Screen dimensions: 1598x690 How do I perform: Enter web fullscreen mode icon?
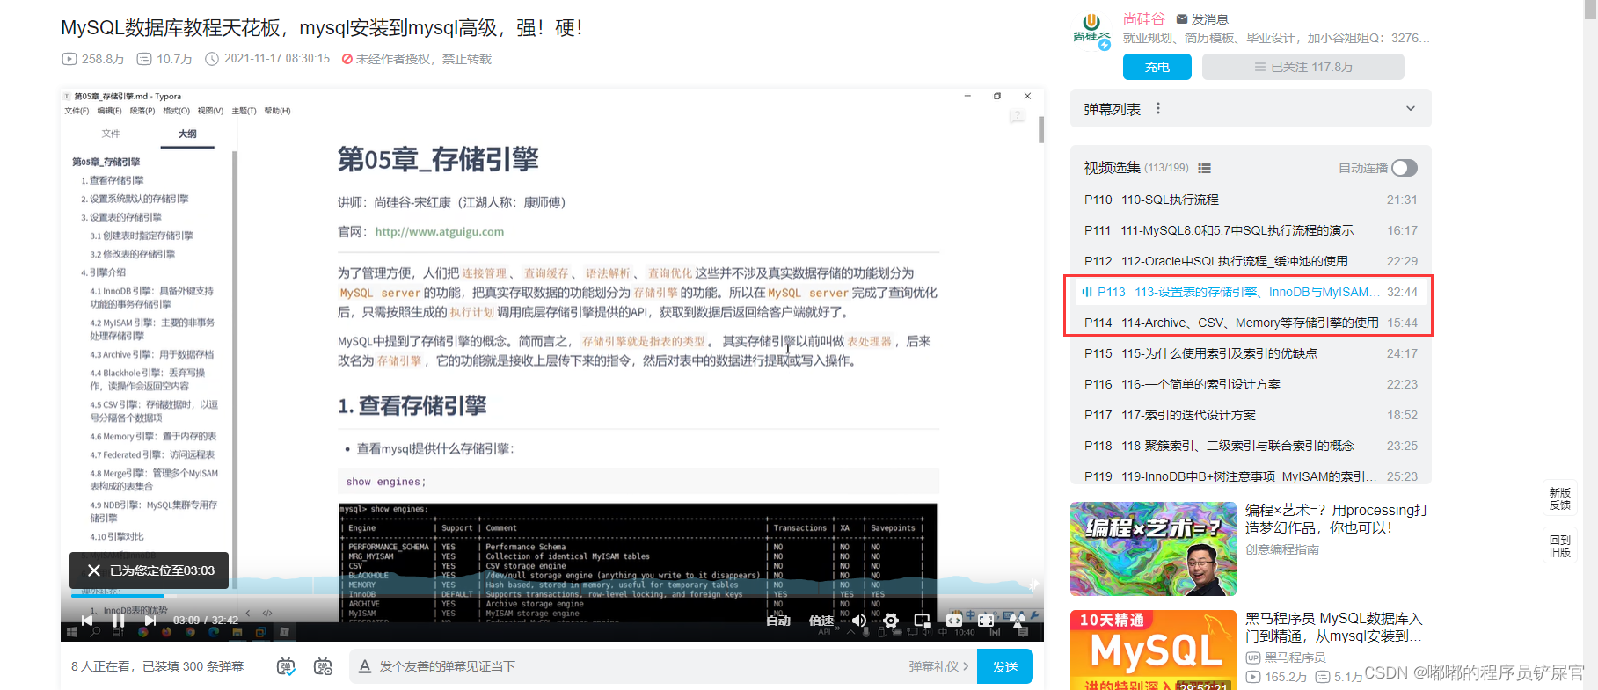pos(986,621)
